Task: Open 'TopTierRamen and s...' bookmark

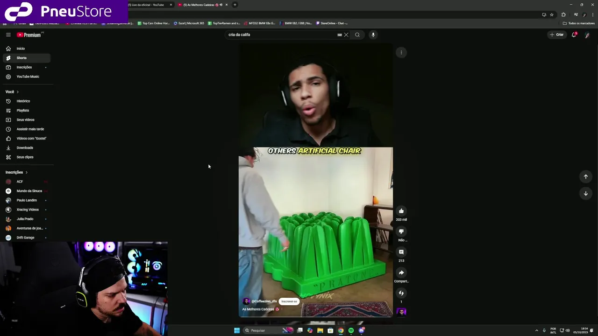Action: [x=224, y=23]
